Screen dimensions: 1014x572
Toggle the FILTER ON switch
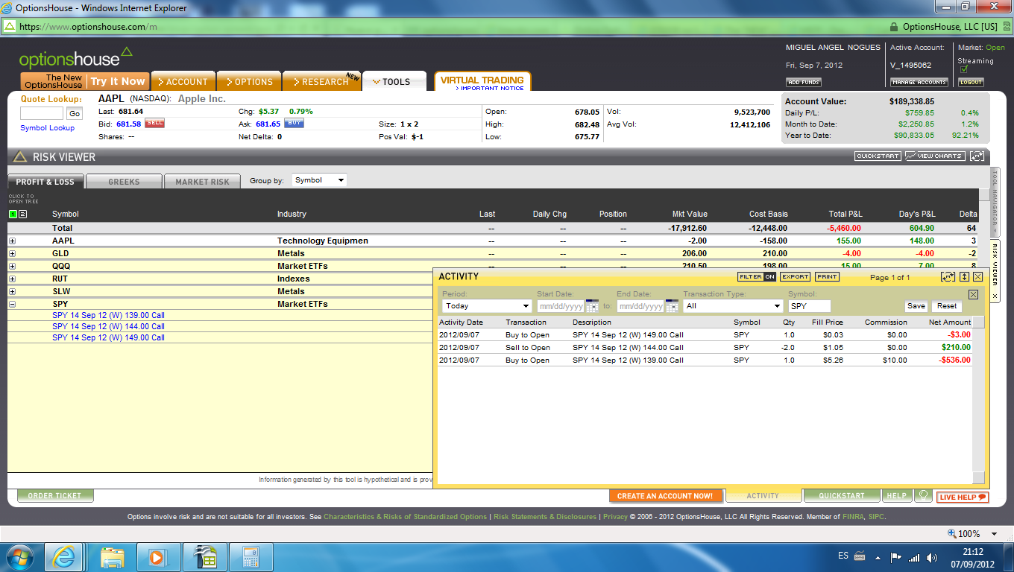757,277
